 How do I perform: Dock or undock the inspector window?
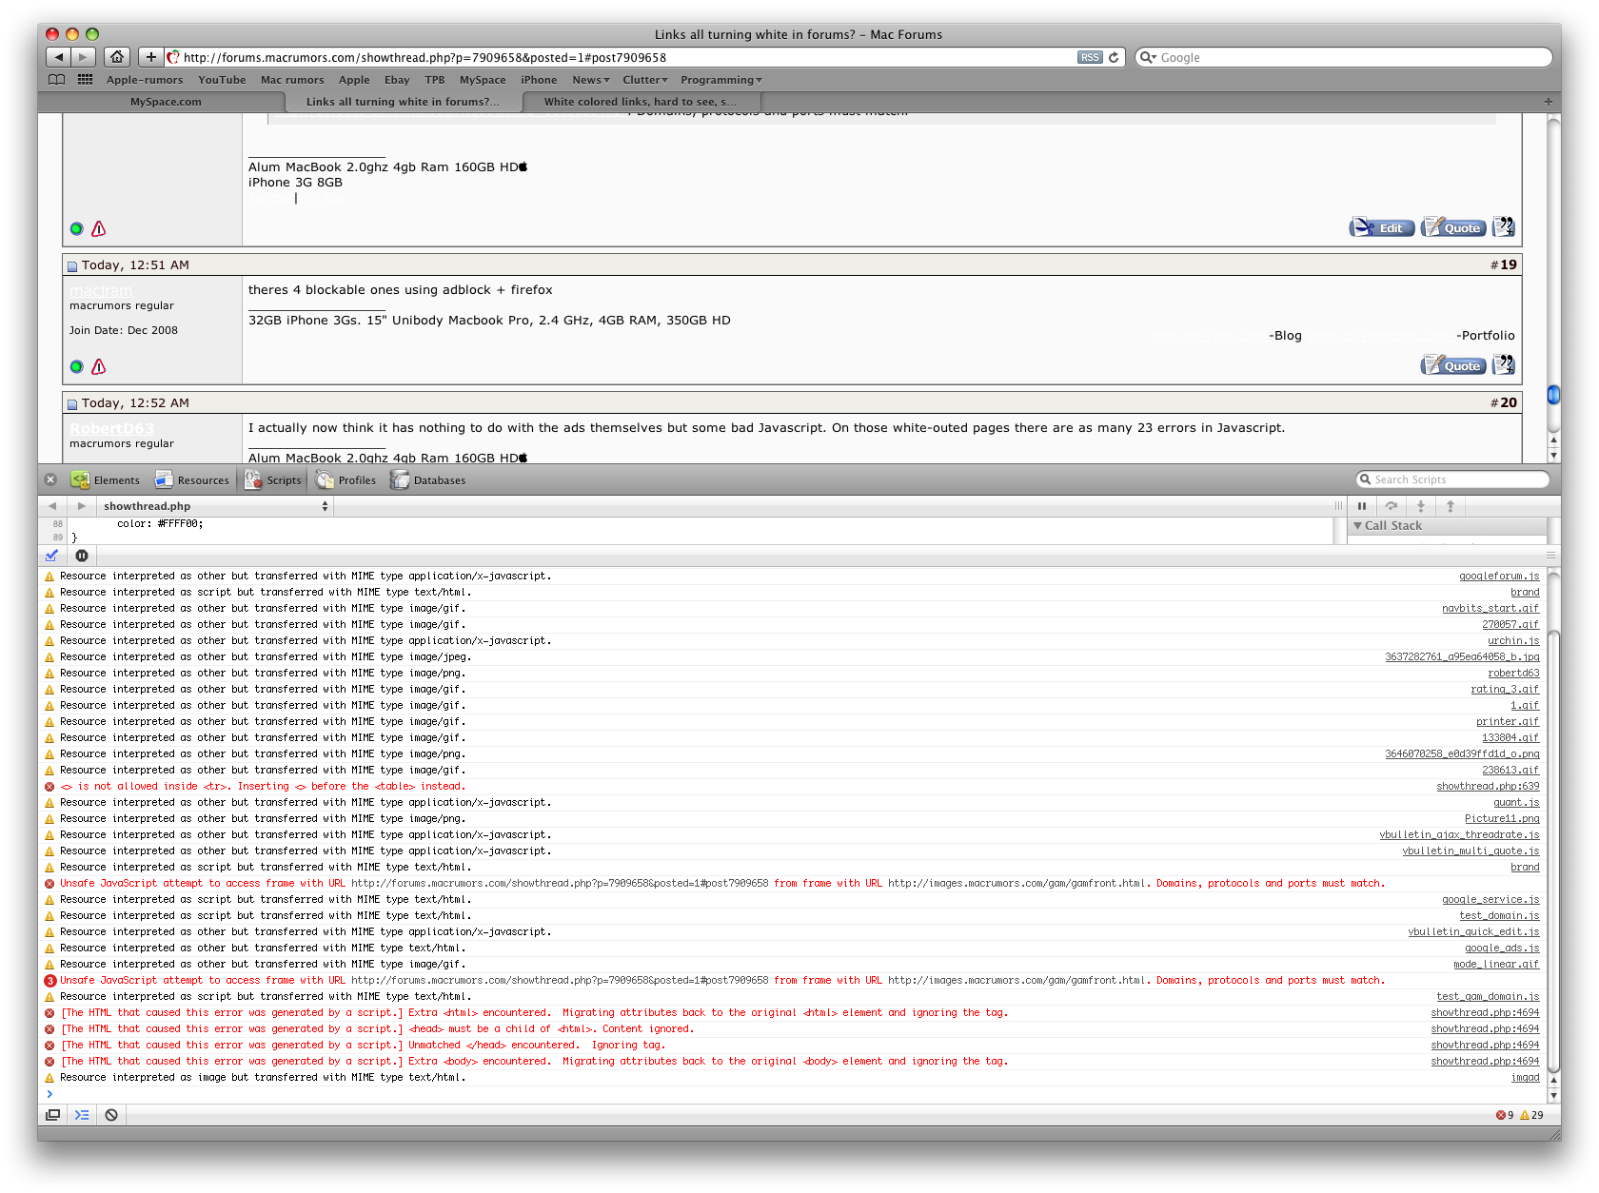[52, 1115]
